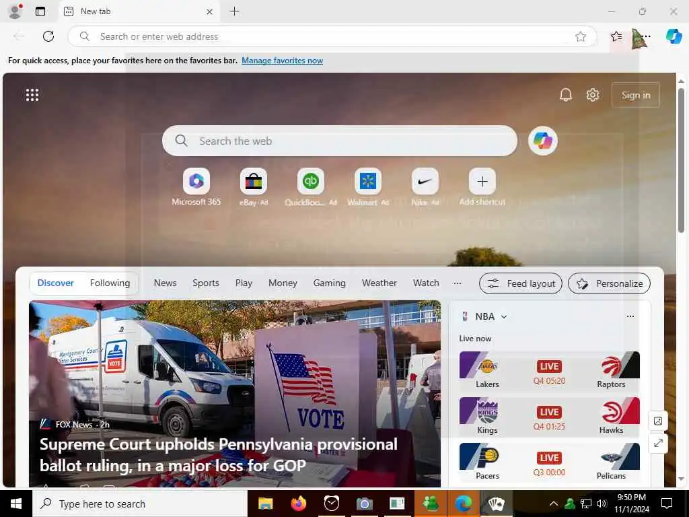Screen dimensions: 689x517
Task: Open the Solitaire cards taskbar app
Action: pos(496,504)
